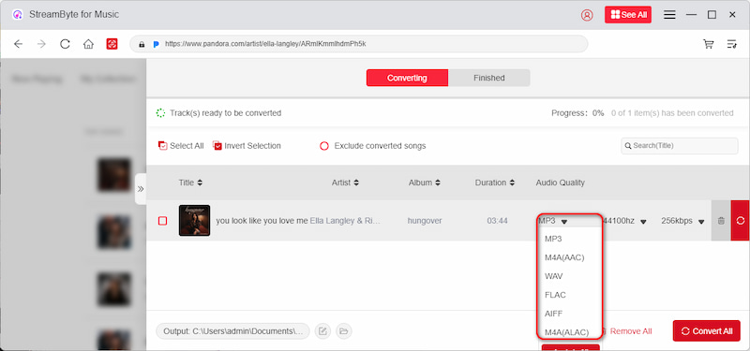Sort by Duration column
Viewport: 750px width, 351px height.
pyautogui.click(x=495, y=183)
